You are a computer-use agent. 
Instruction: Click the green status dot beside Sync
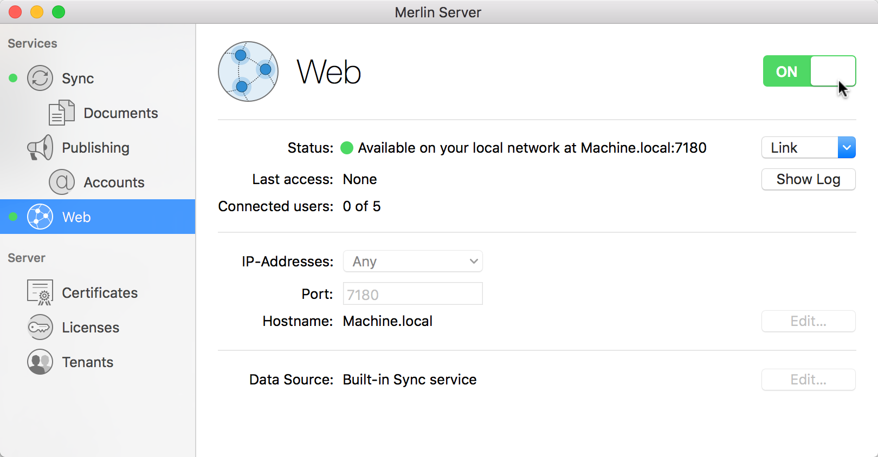(x=13, y=78)
